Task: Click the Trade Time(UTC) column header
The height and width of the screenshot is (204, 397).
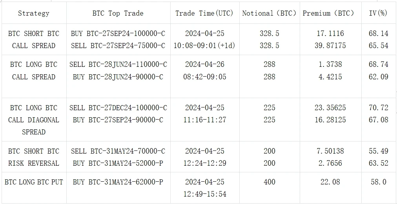Action: [204, 13]
